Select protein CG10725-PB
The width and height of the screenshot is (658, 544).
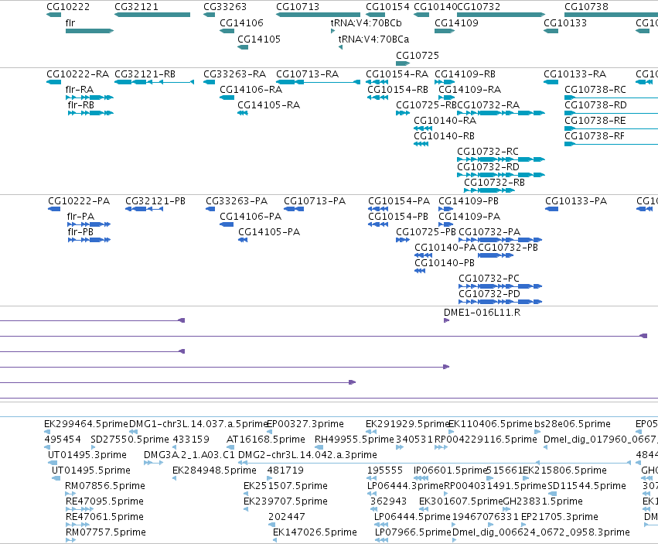426,232
